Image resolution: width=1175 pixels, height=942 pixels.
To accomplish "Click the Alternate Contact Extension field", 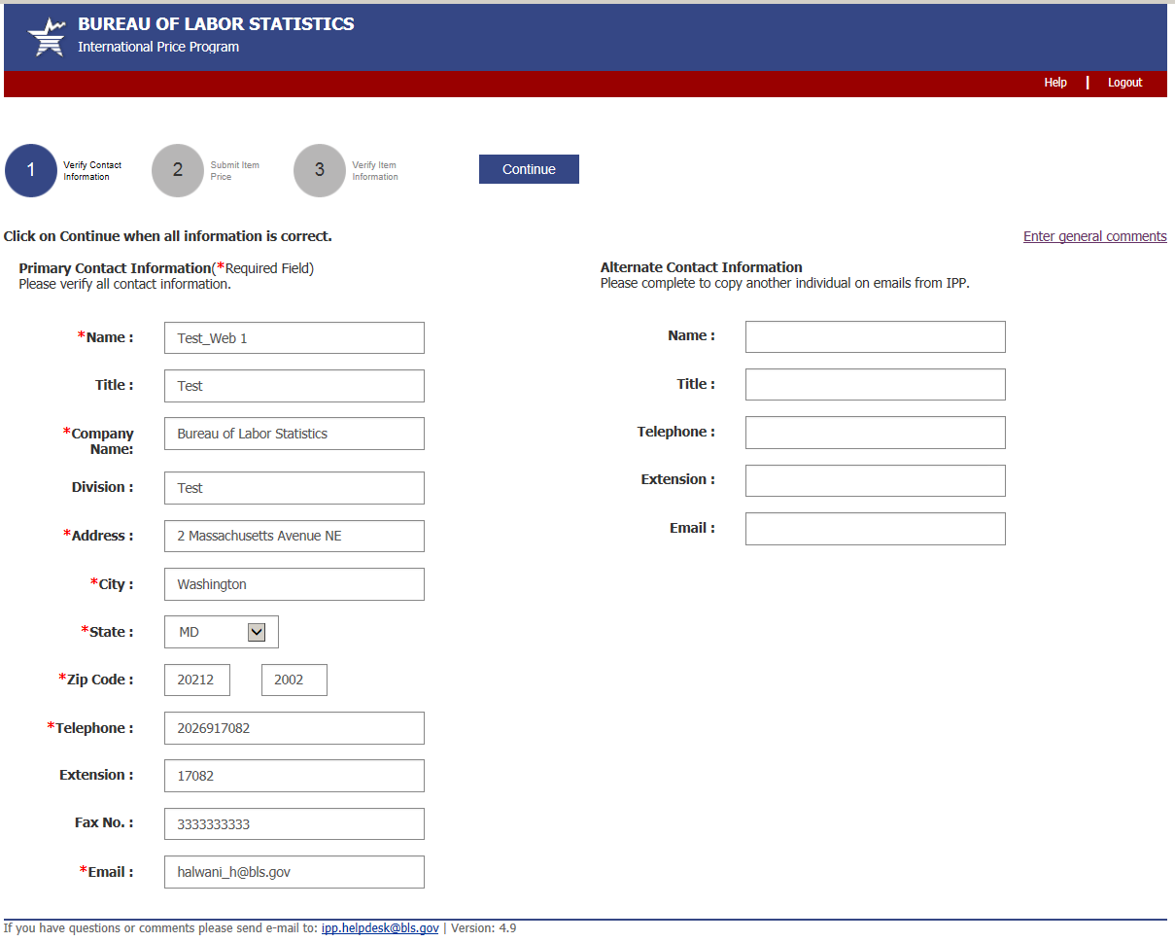I will pyautogui.click(x=876, y=480).
